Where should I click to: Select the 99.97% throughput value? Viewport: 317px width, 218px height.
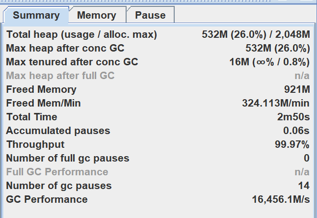pyautogui.click(x=292, y=145)
